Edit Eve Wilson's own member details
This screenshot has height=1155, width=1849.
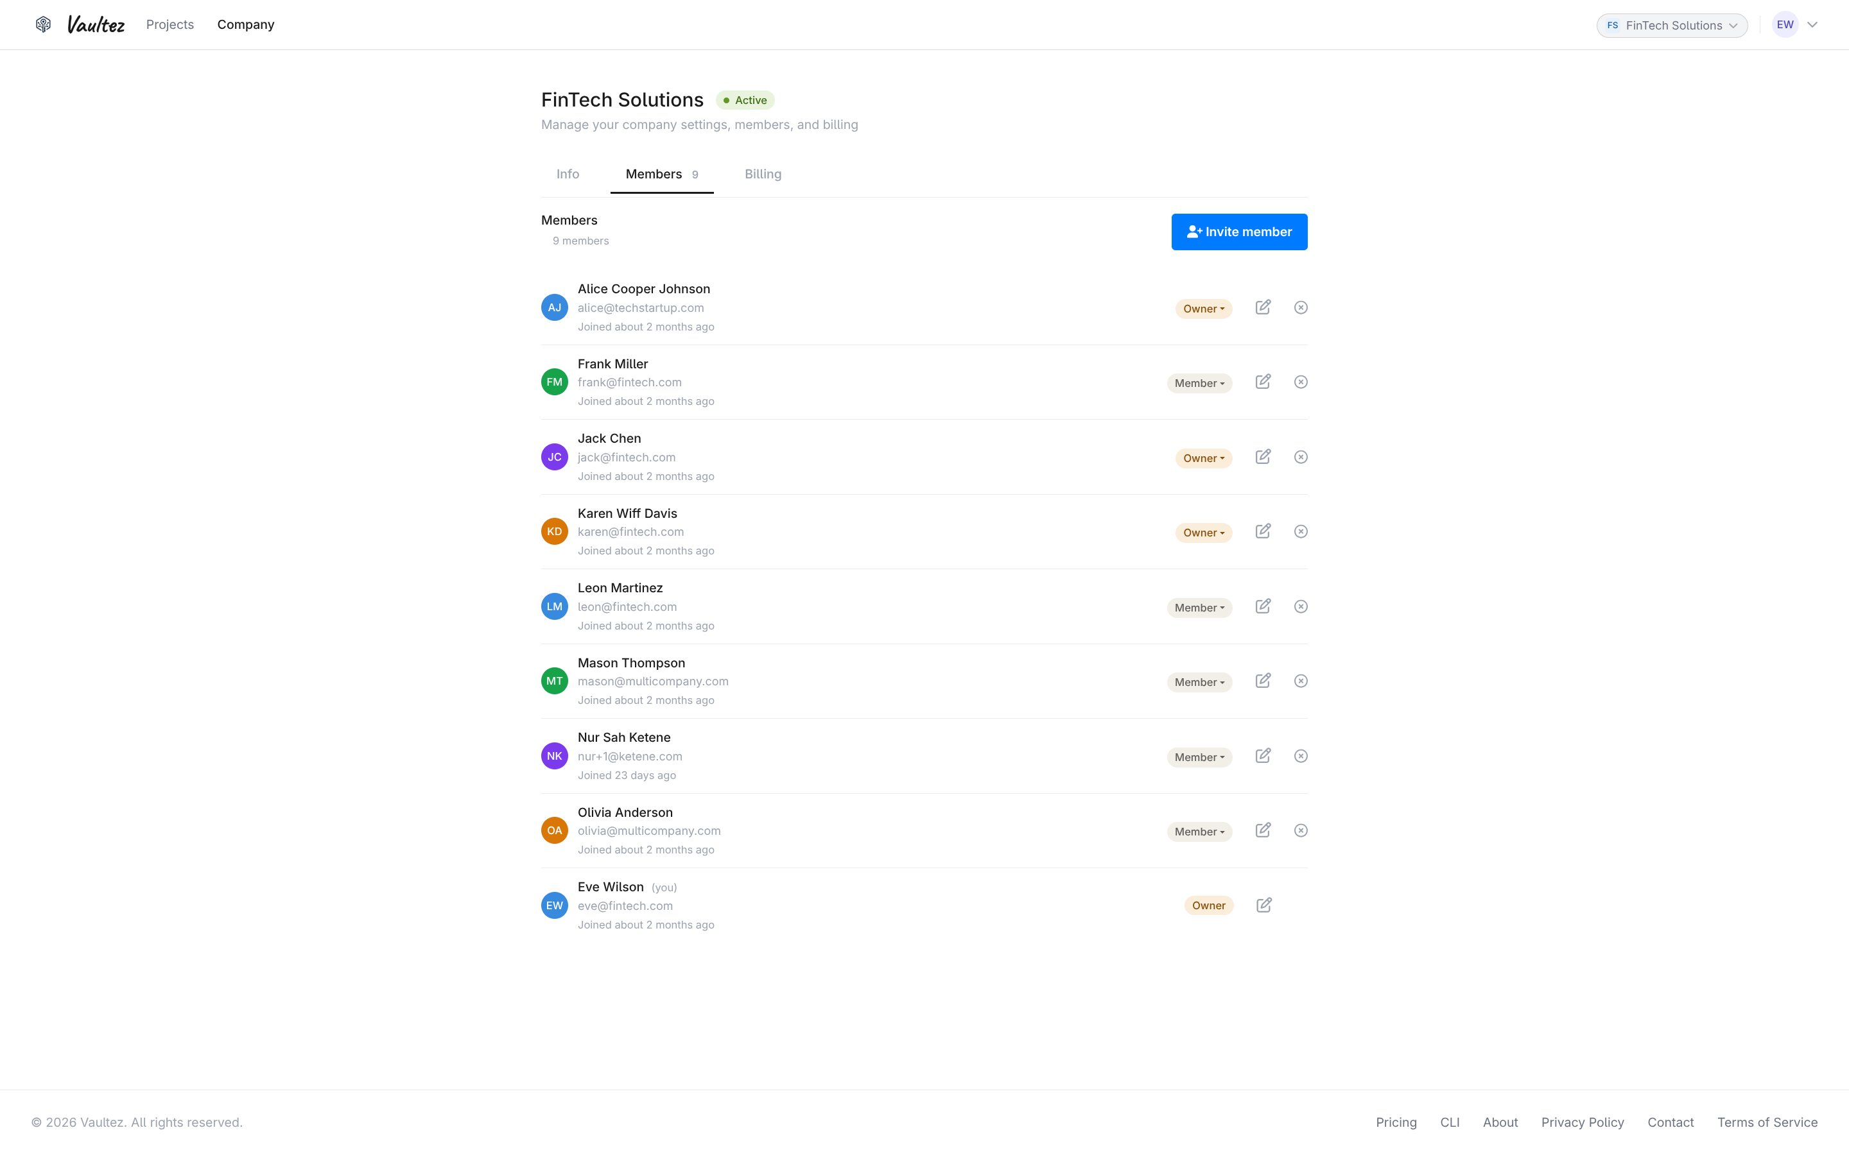pos(1263,905)
